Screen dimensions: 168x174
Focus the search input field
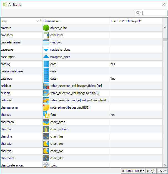tap(154, 13)
